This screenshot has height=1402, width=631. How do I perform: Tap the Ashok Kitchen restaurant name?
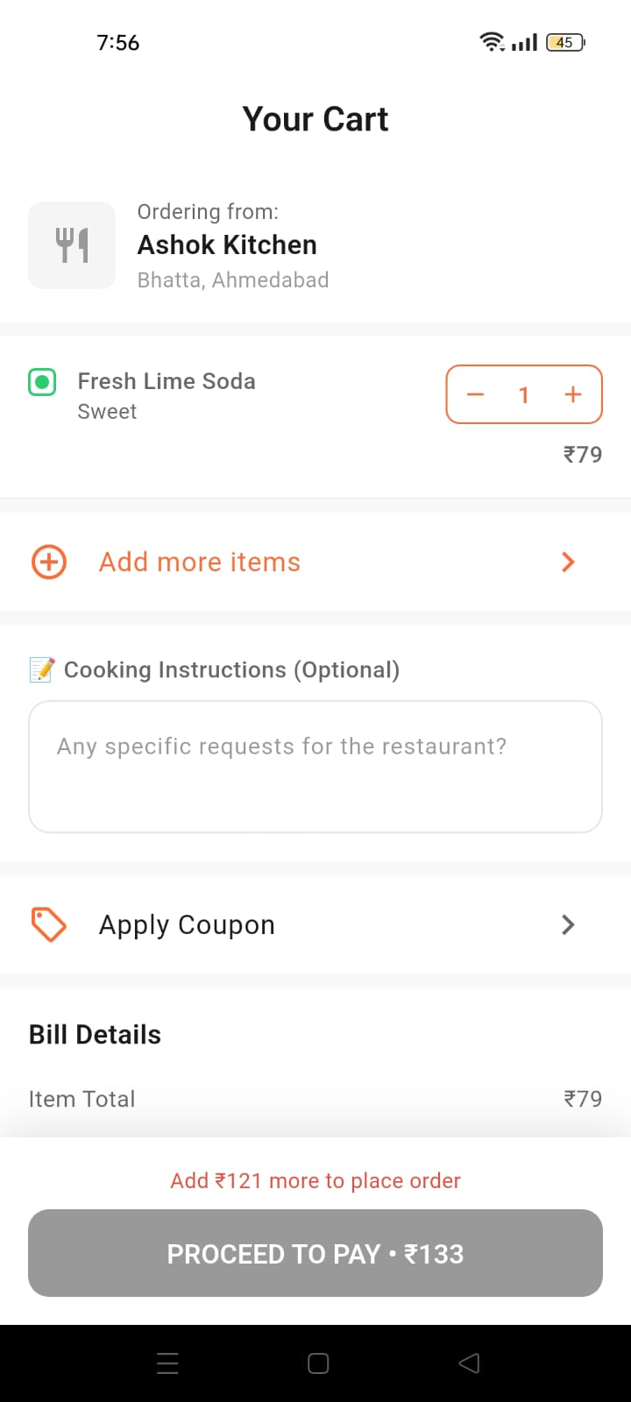point(227,244)
